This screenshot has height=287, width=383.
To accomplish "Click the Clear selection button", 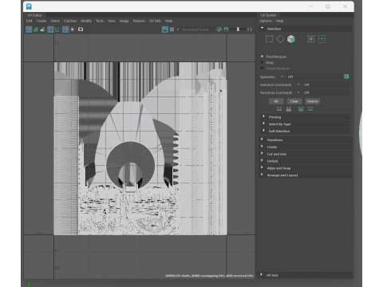I will [x=294, y=101].
